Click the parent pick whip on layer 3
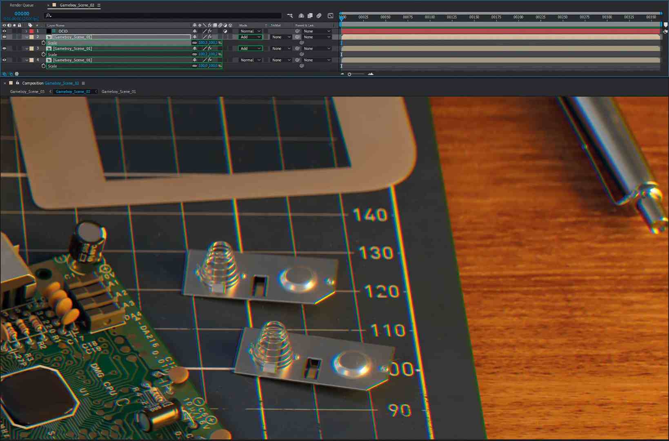The image size is (669, 441). 297,48
